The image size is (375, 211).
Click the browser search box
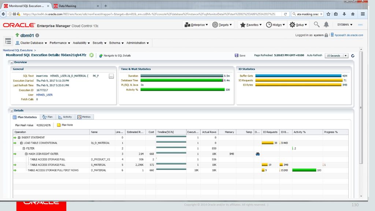[x=308, y=14]
